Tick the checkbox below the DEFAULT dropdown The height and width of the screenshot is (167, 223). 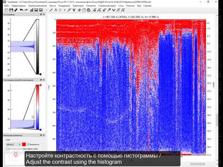7,149
